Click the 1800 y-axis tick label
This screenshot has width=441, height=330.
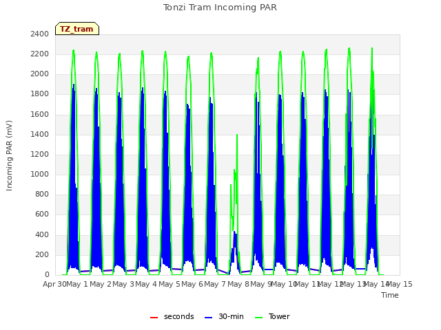(40, 94)
